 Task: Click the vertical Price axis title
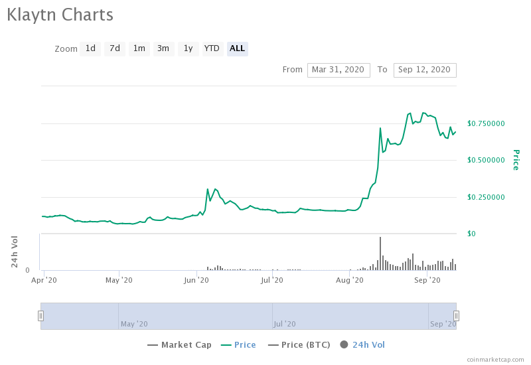tap(516, 160)
